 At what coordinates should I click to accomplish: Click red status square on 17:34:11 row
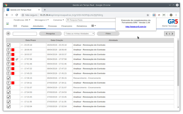point(13,83)
